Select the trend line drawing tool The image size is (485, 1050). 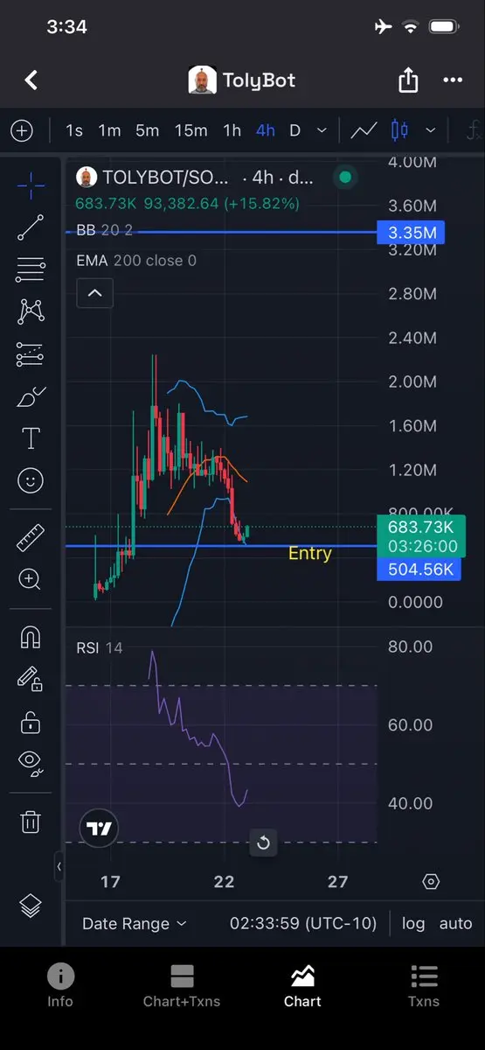tap(31, 227)
